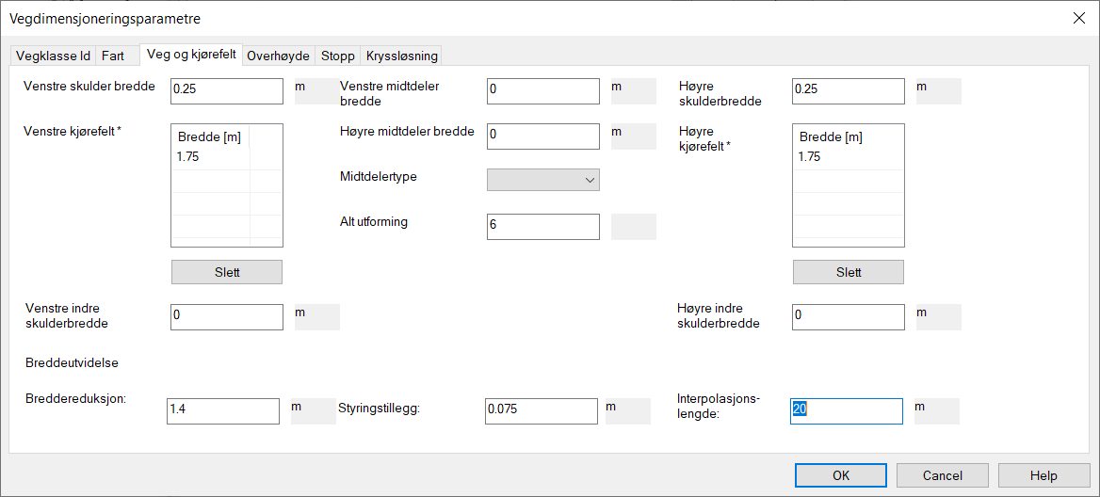1100x497 pixels.
Task: Expand the Midtdelertype dropdown
Action: [542, 180]
